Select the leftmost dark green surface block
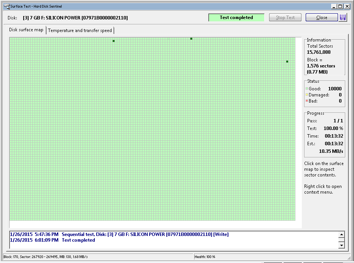This screenshot has width=354, height=263. [113, 41]
